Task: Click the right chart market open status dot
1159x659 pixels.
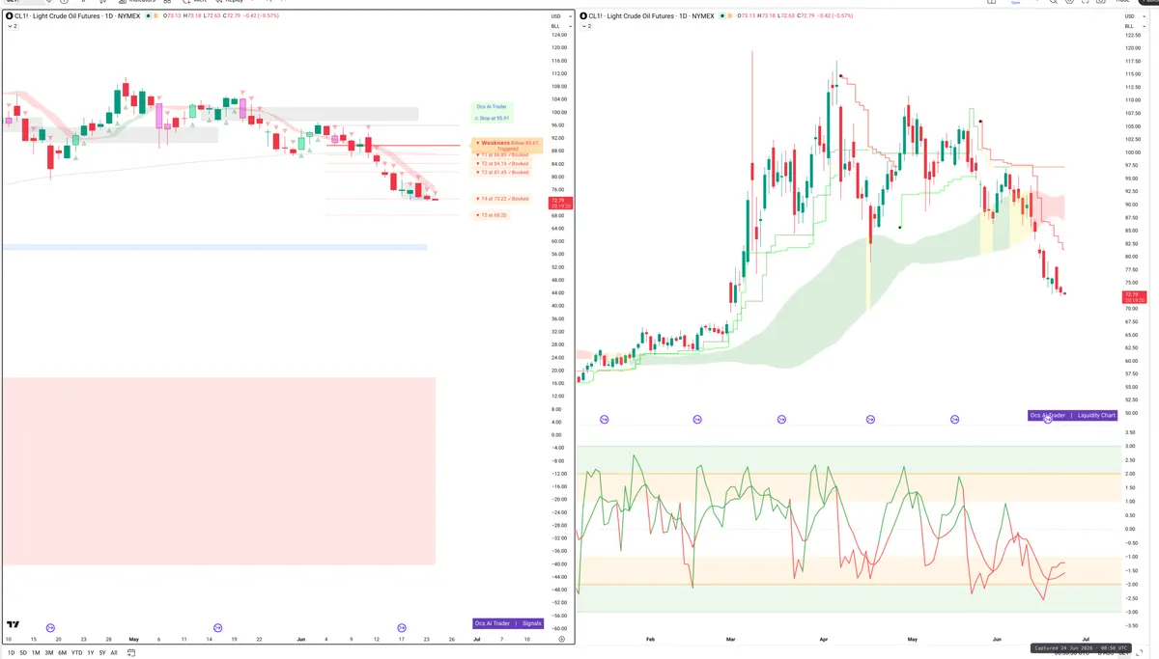Action: (721, 16)
